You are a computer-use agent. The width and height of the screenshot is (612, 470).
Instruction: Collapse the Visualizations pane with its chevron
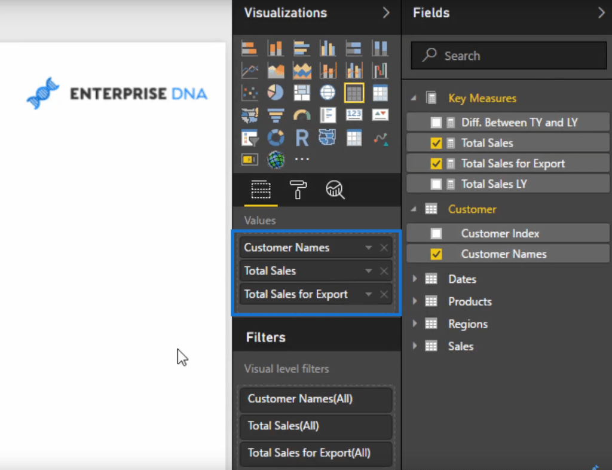pos(386,13)
